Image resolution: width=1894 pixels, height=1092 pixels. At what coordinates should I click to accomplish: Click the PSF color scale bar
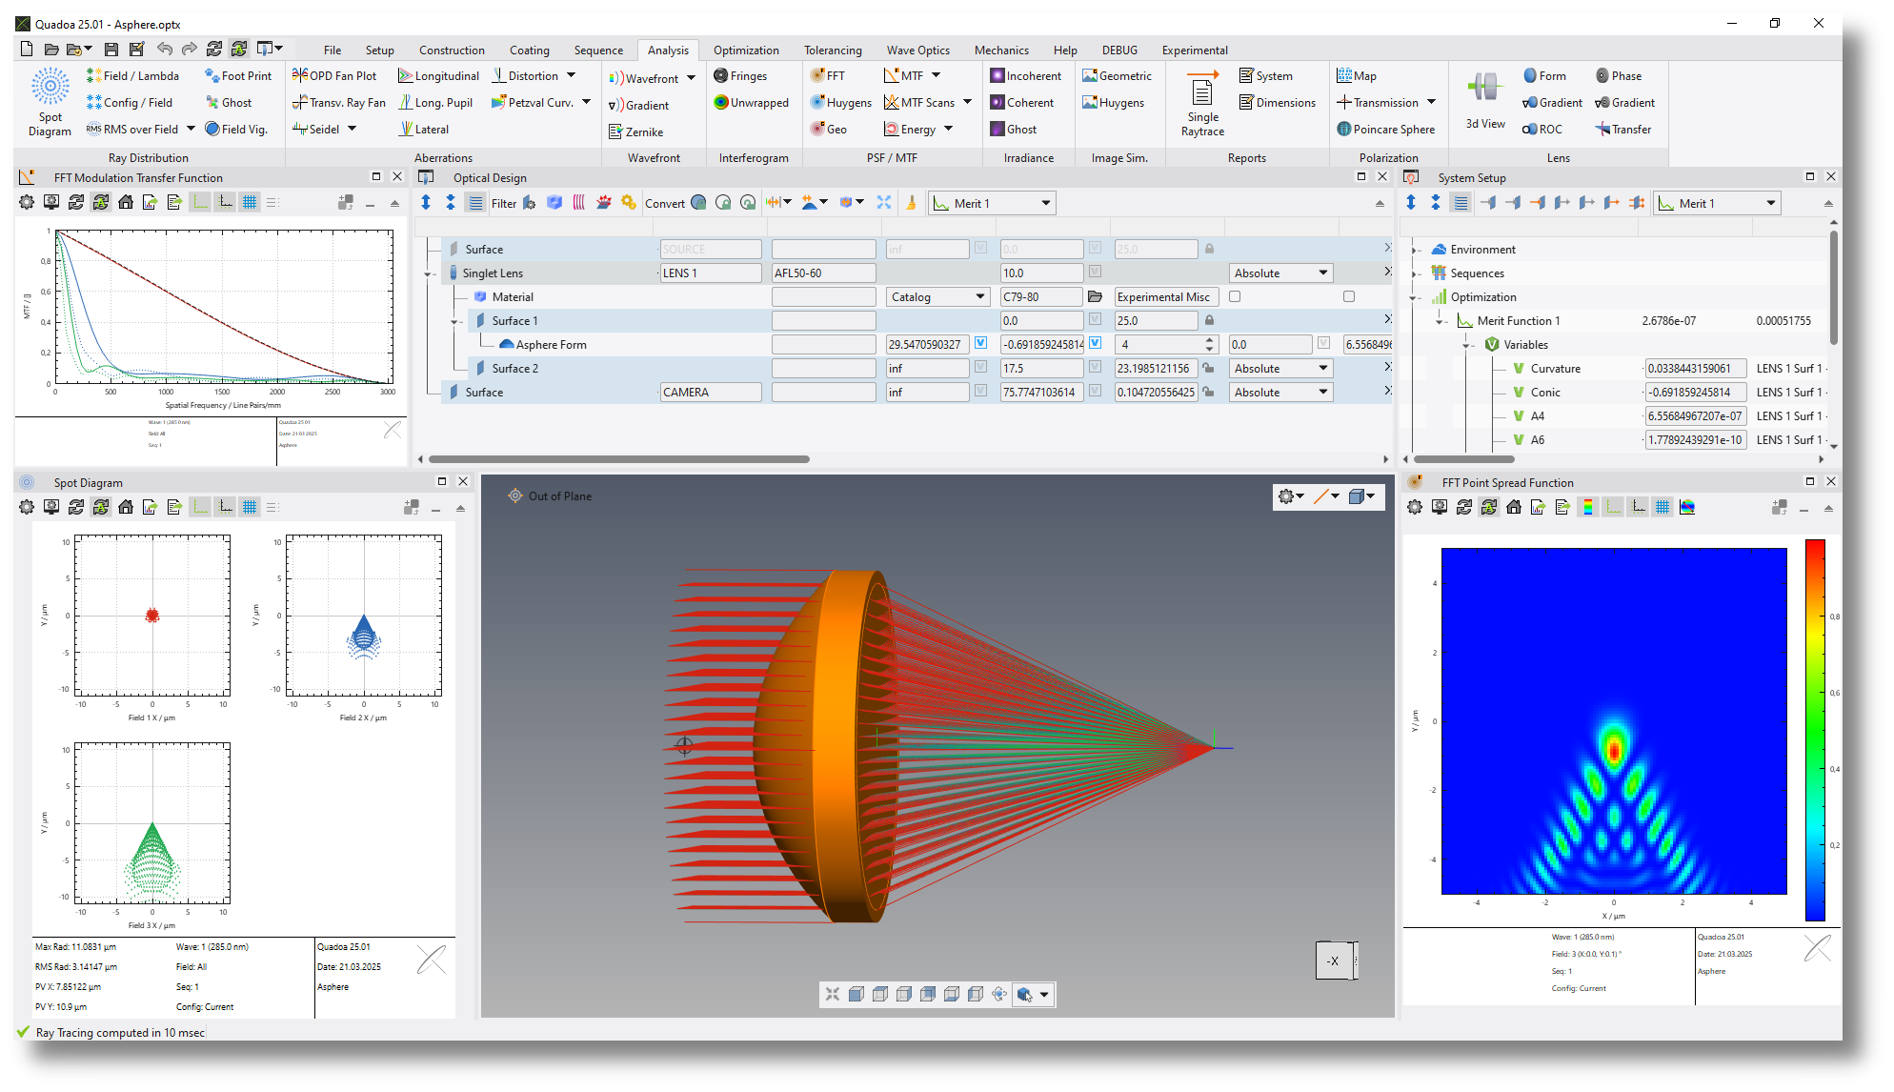pyautogui.click(x=1815, y=730)
